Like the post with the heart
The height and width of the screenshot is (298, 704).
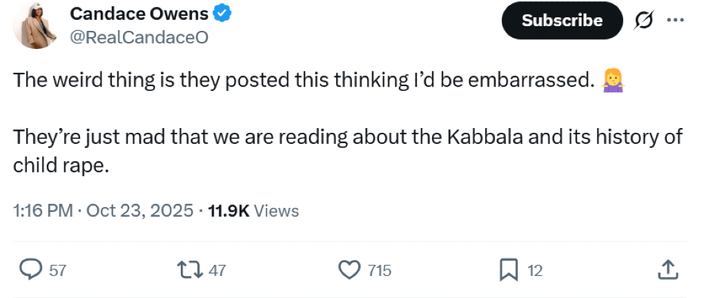click(351, 270)
